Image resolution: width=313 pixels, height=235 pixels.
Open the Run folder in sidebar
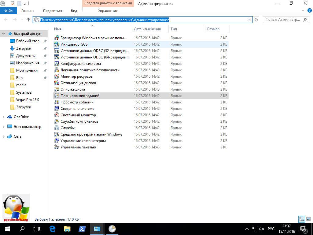pos(19,78)
